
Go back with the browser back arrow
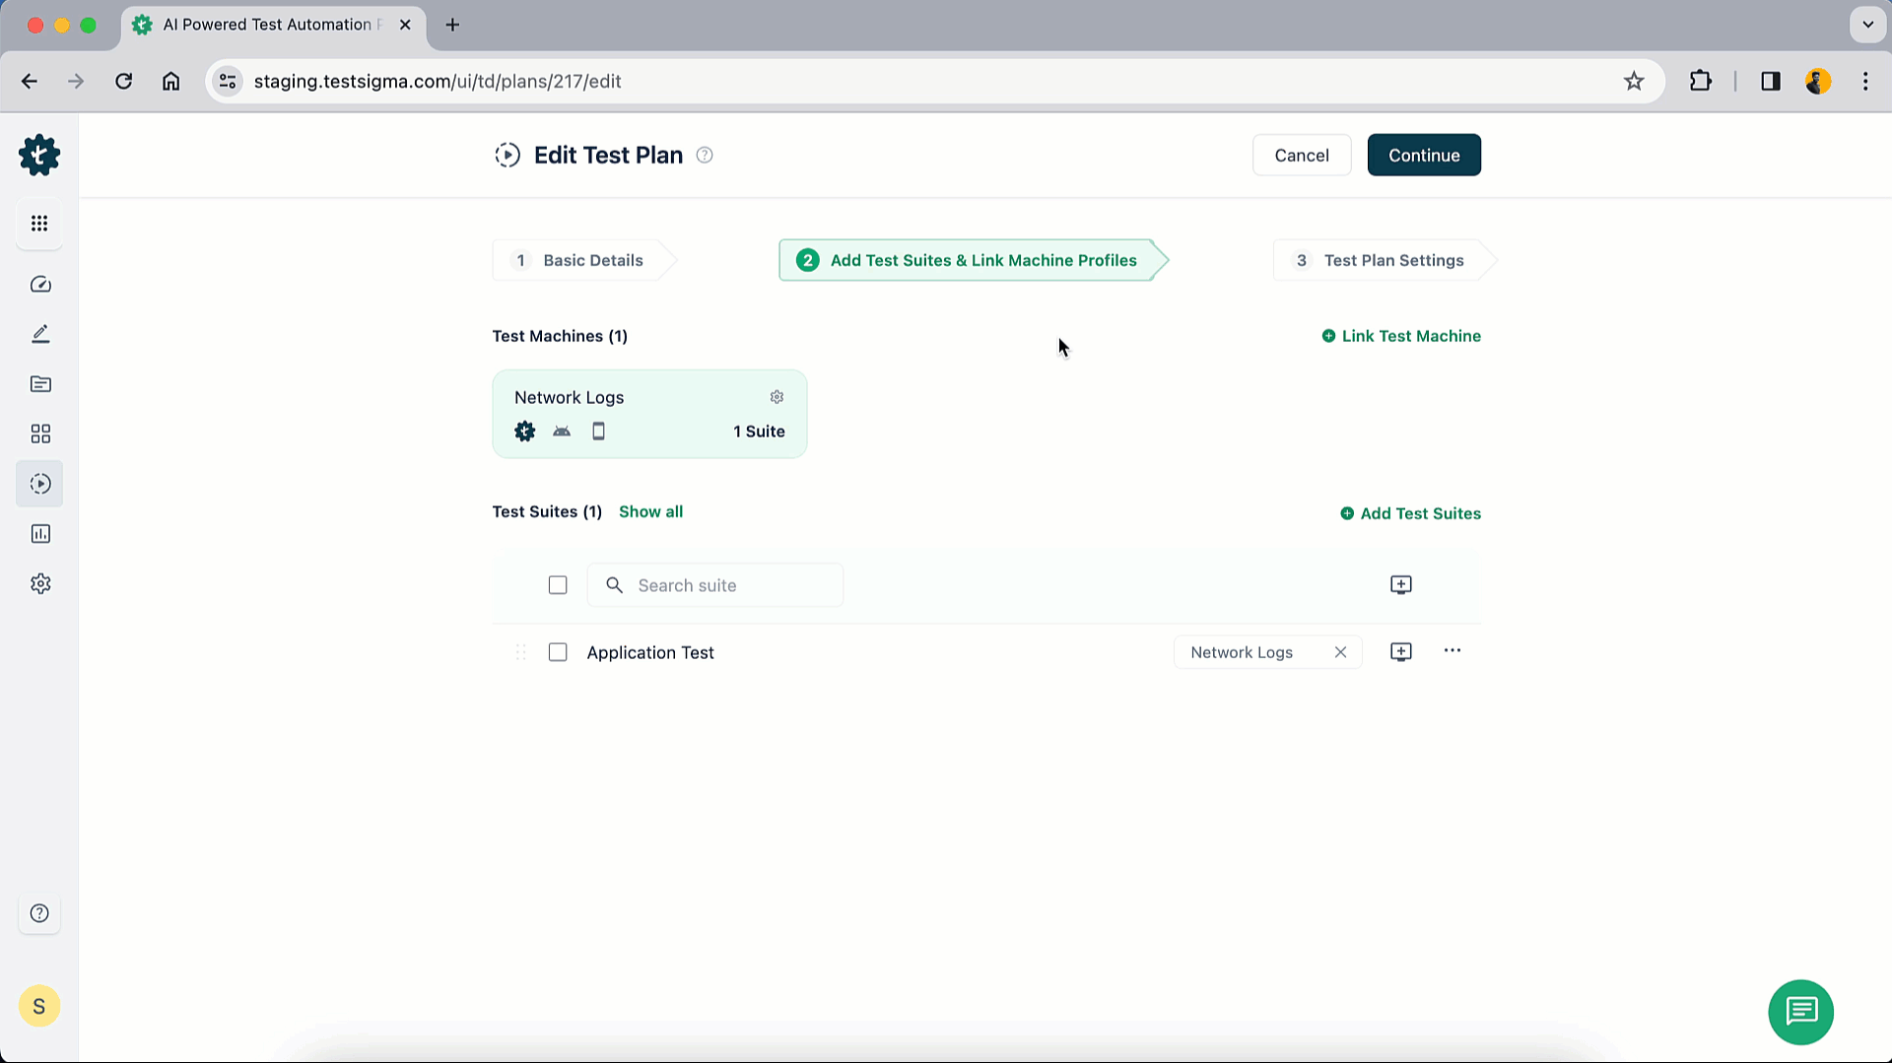pos(30,81)
